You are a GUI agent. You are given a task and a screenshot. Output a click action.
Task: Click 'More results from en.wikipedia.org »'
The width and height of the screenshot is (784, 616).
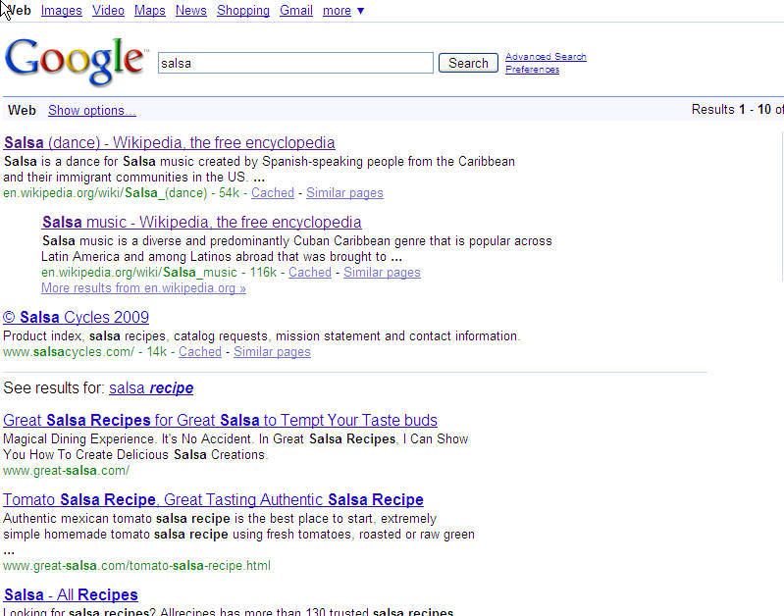point(143,288)
